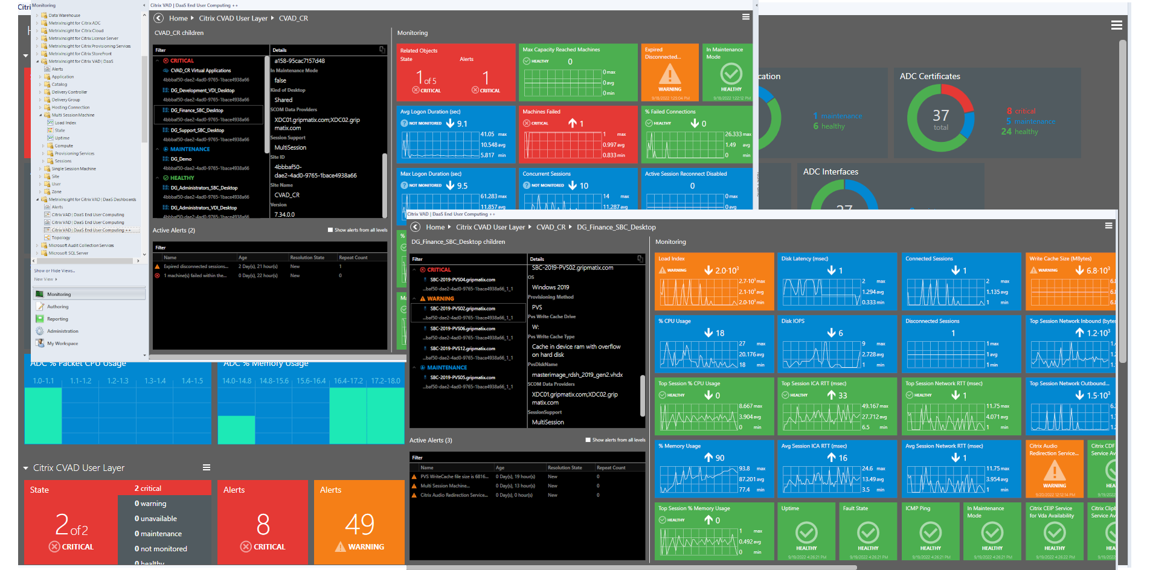The image size is (1150, 570).
Task: Click Home breadcrumb in the DG_Finance_SBC_Desktop window
Action: [x=435, y=227]
